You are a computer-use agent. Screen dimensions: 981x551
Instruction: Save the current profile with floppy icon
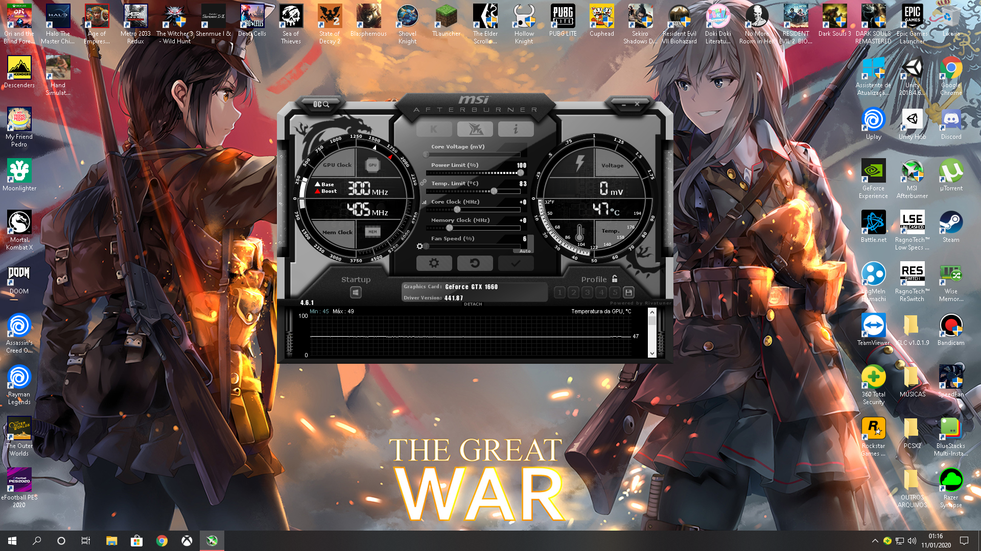[629, 292]
